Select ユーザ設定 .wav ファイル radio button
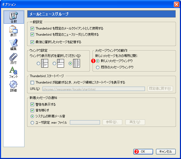Screen dimensions: 181x159 [32, 123]
